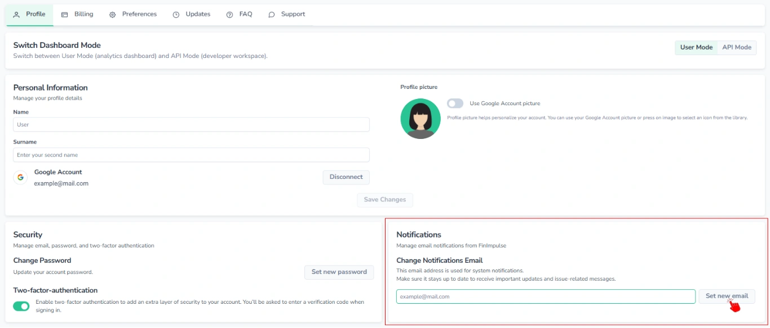Click the Disconnect button for Google Account
Screen dimensions: 770x328
pos(346,177)
